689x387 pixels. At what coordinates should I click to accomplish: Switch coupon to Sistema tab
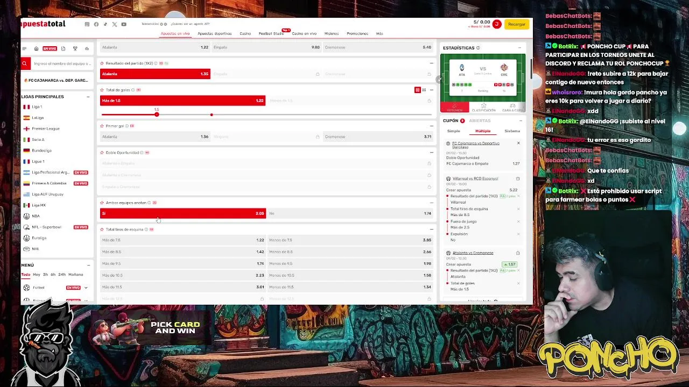click(x=512, y=131)
